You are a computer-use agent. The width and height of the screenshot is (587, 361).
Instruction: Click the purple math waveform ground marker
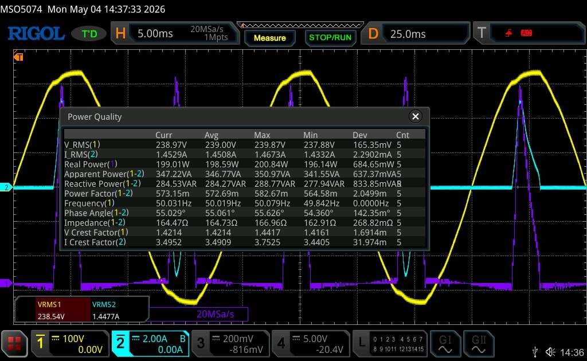(x=6, y=283)
